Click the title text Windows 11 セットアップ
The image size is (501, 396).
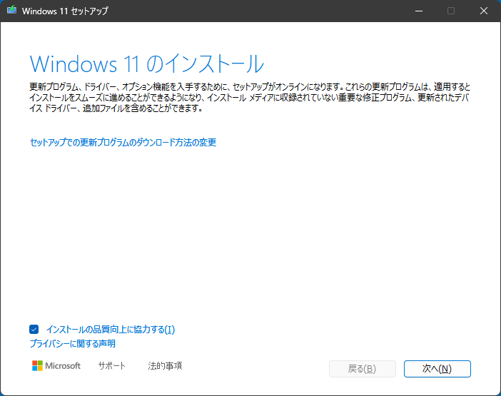coord(65,11)
